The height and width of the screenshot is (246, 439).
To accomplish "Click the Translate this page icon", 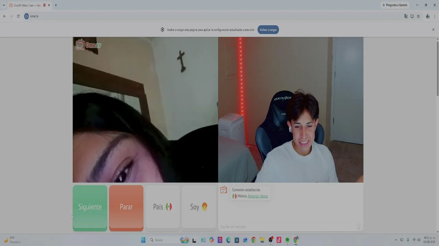I will click(x=406, y=16).
